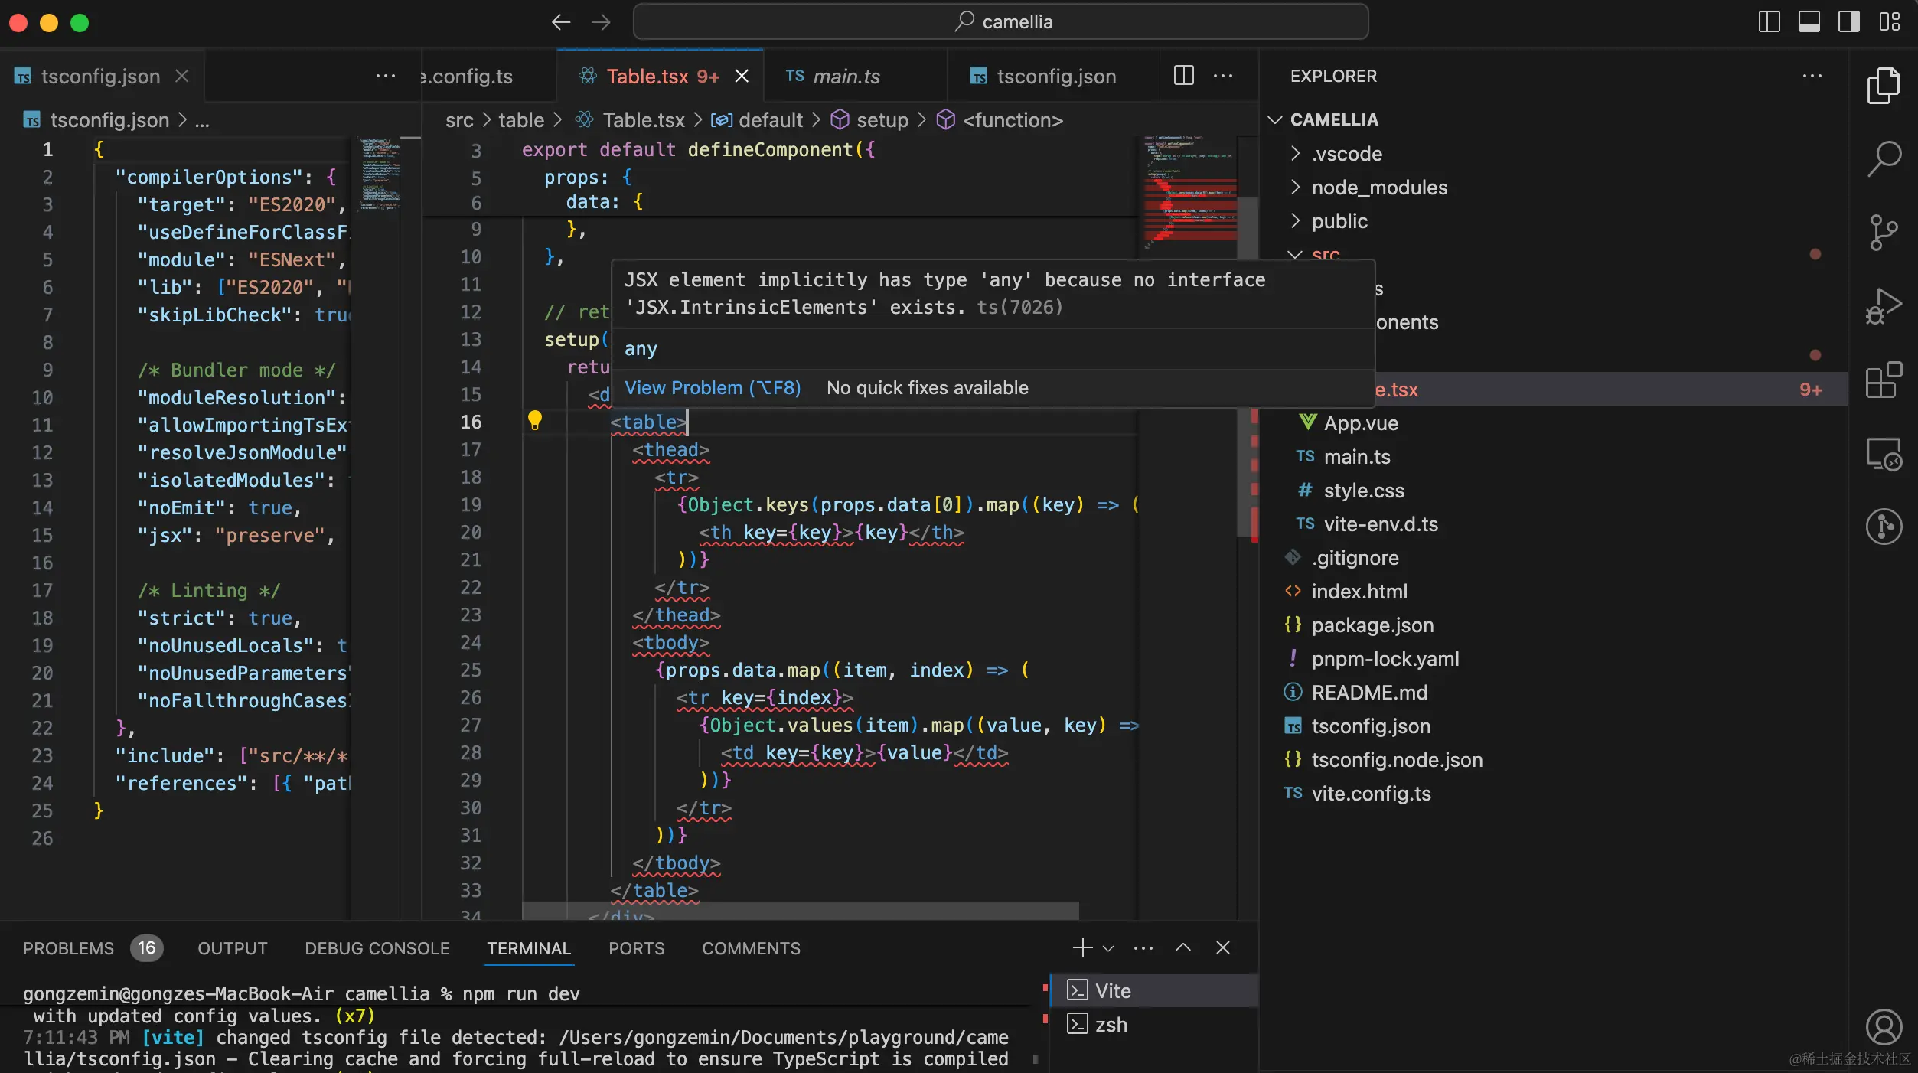Expand the .vscode folder
The width and height of the screenshot is (1918, 1073).
[x=1346, y=154]
